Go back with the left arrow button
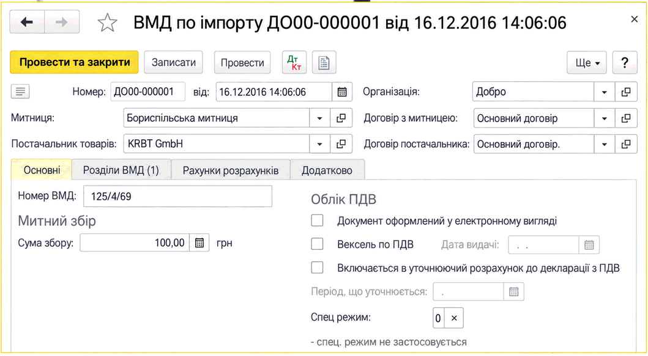Image resolution: width=648 pixels, height=356 pixels. coord(27,21)
